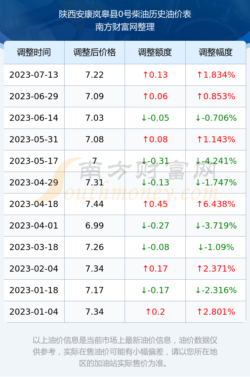Click the title 陕西安康岚皋县0号柴油历史油价表
250x377 pixels.
coord(125,14)
